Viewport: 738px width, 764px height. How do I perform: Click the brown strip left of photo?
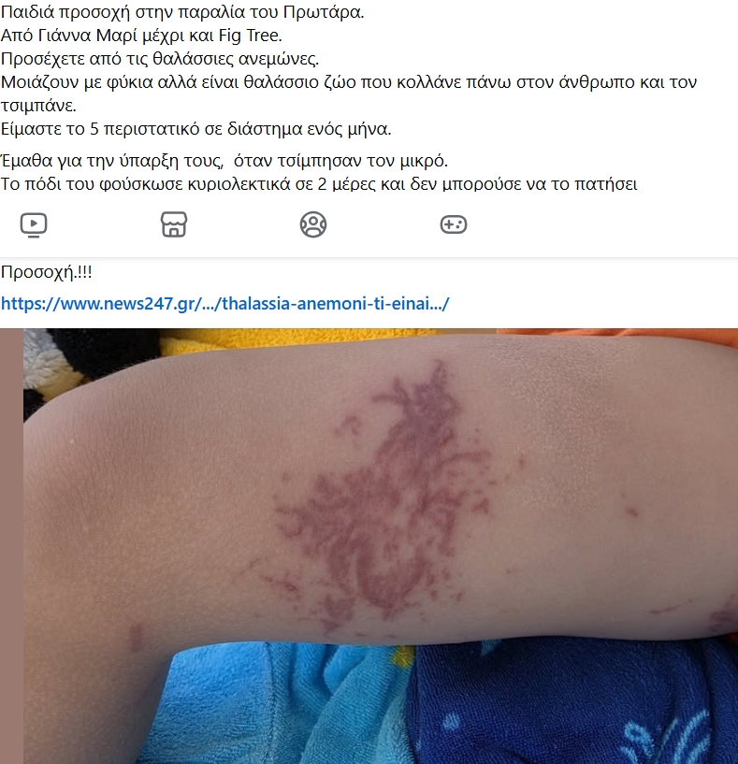(12, 546)
